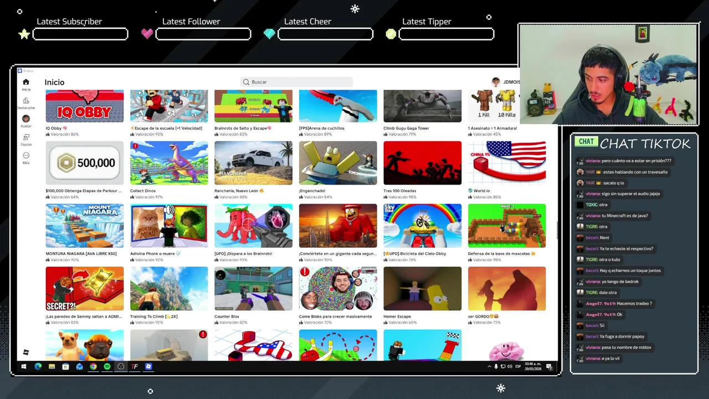Image resolution: width=709 pixels, height=399 pixels.
Task: Open Dispara a los Brainrots thumbnail
Action: pyautogui.click(x=253, y=226)
